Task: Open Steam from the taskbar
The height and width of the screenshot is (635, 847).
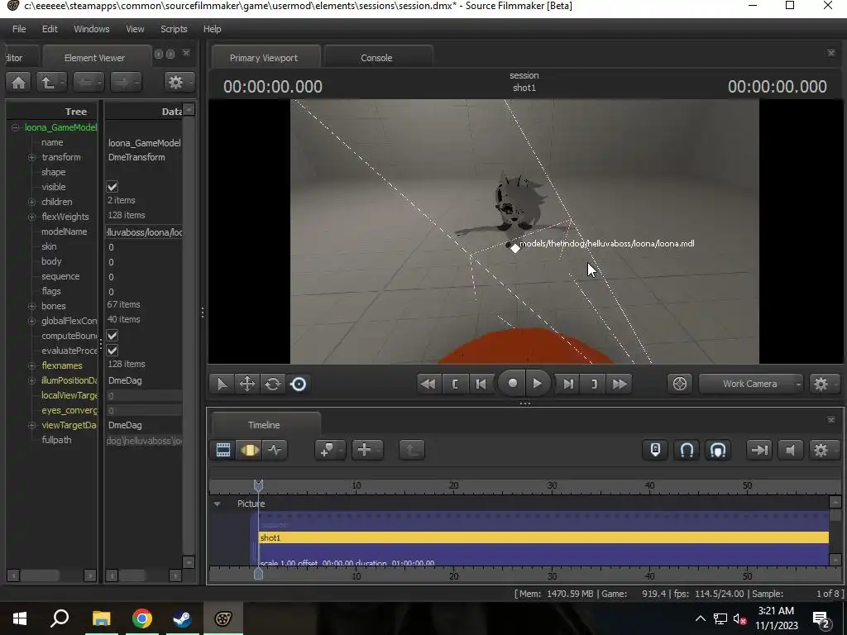Action: (x=182, y=618)
